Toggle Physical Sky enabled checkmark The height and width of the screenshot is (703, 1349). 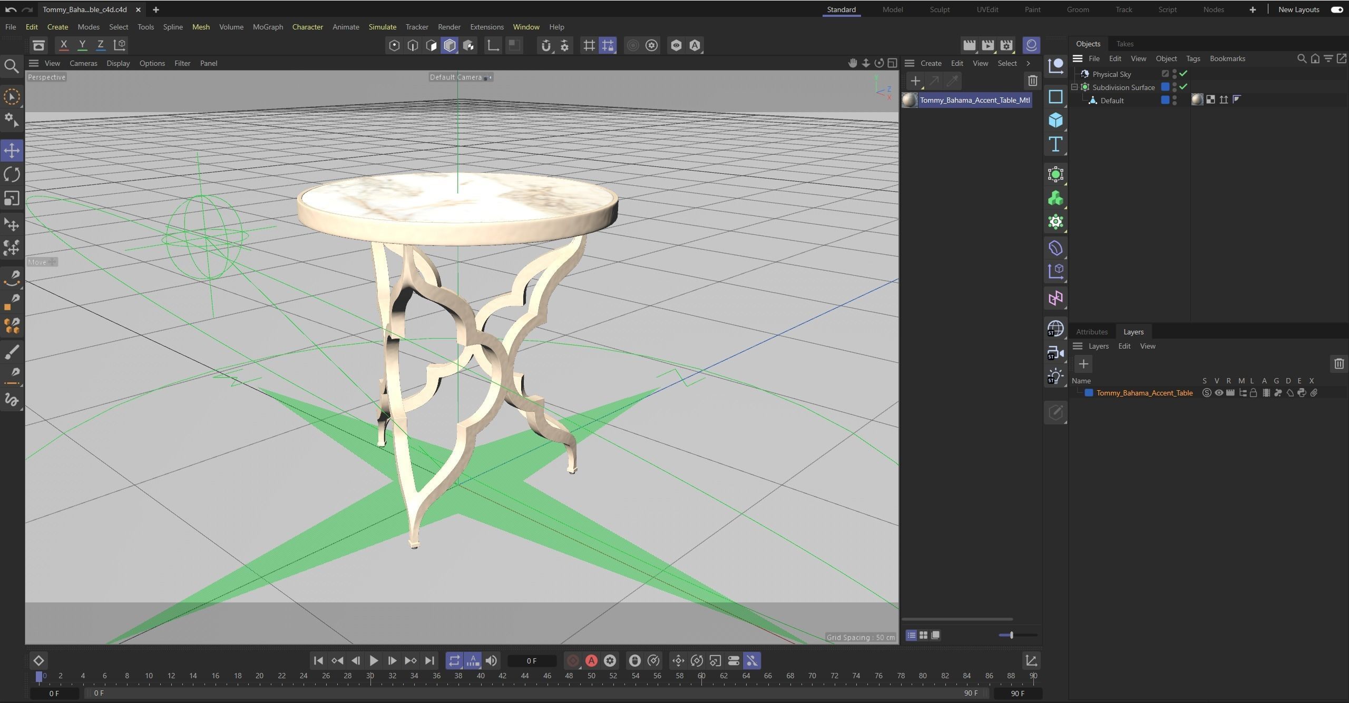[1184, 74]
